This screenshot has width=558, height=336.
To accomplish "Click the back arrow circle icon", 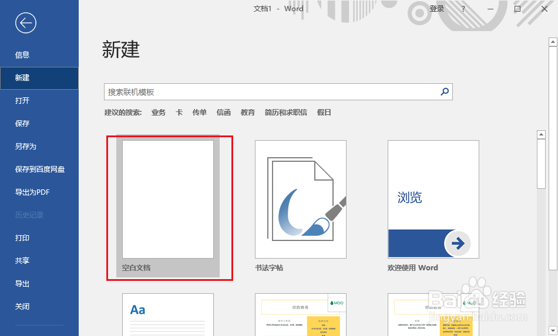I will pos(26,23).
